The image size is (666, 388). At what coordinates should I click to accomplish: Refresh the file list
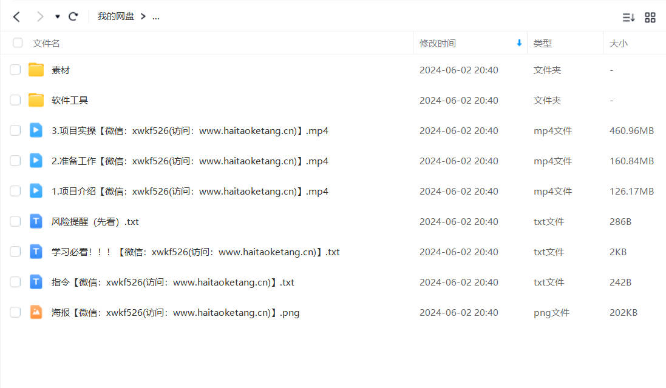[x=73, y=16]
